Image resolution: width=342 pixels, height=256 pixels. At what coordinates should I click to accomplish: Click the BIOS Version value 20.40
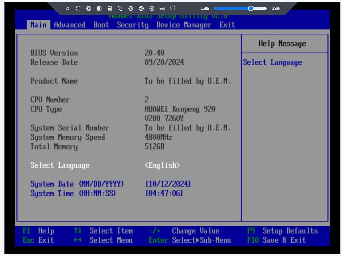(x=154, y=53)
